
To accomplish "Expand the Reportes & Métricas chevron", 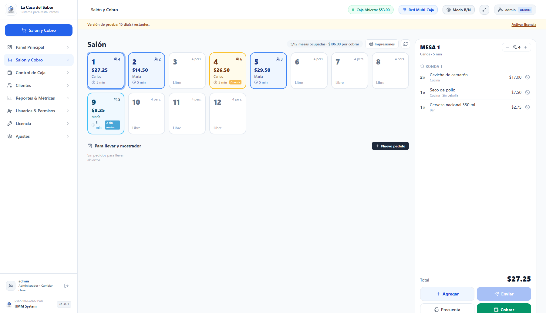I will 68,98.
